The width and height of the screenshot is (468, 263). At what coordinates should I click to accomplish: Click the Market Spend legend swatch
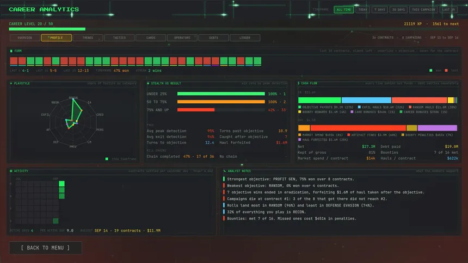pyautogui.click(x=300, y=135)
